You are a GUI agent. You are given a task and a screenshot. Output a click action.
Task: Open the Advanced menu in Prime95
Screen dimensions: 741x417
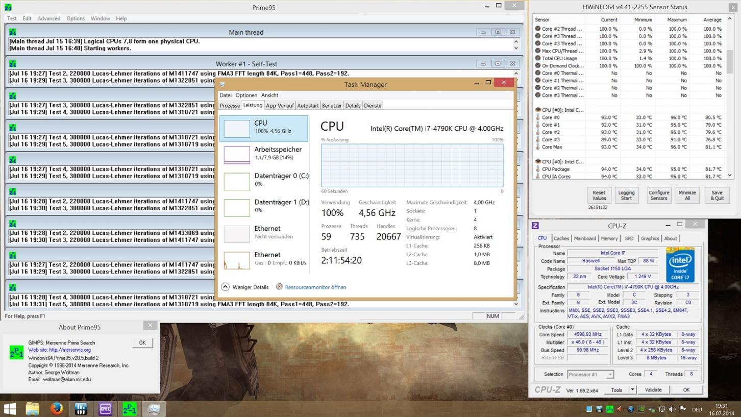click(49, 18)
